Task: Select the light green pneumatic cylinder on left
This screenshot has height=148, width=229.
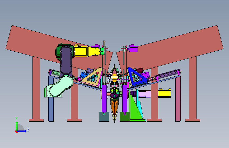Action: click(x=55, y=72)
